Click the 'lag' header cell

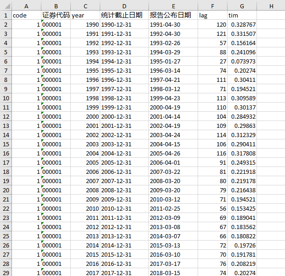(213, 15)
